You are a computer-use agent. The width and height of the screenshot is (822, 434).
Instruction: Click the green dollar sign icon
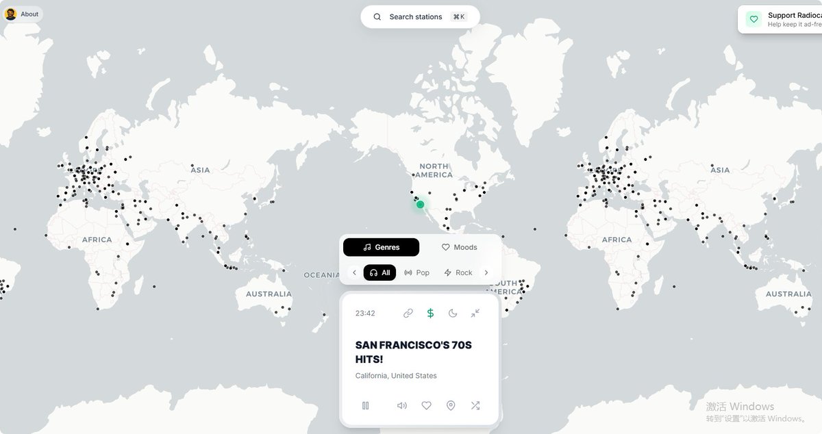(430, 313)
